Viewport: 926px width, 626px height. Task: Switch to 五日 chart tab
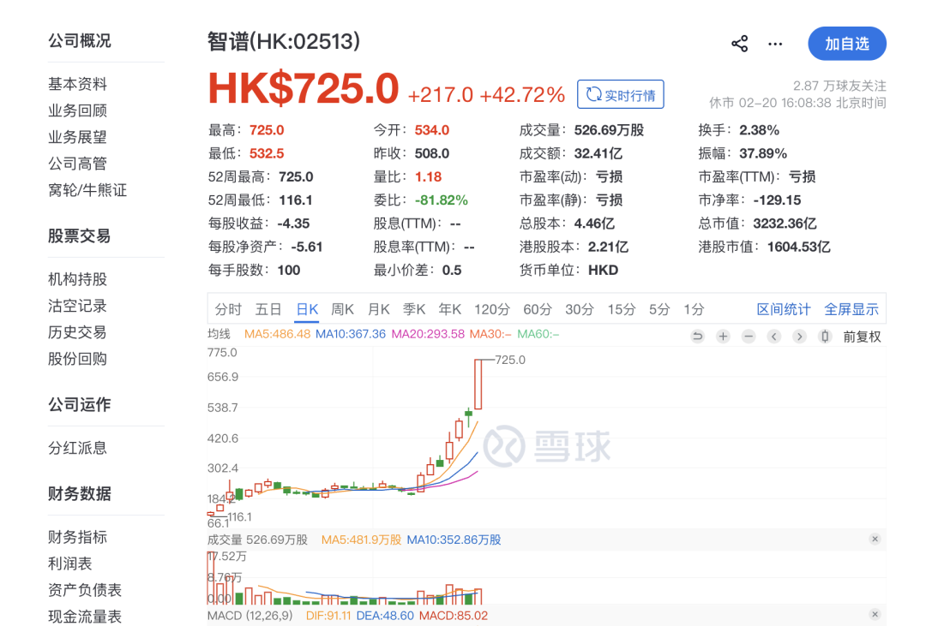point(268,309)
